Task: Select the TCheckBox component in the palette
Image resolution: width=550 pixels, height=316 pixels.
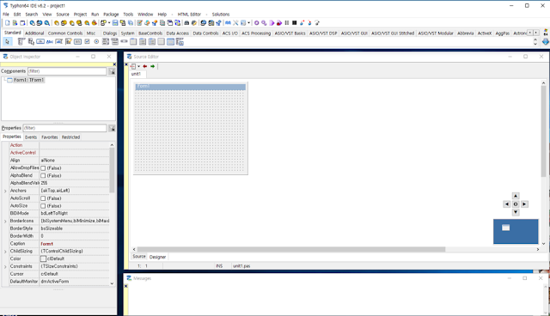Action: (87, 42)
